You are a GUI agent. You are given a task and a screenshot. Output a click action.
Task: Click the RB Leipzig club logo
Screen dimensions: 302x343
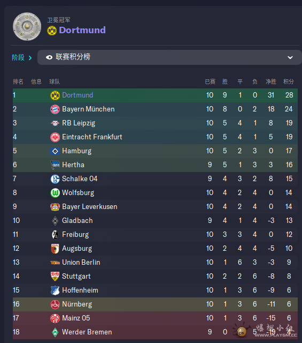point(55,123)
